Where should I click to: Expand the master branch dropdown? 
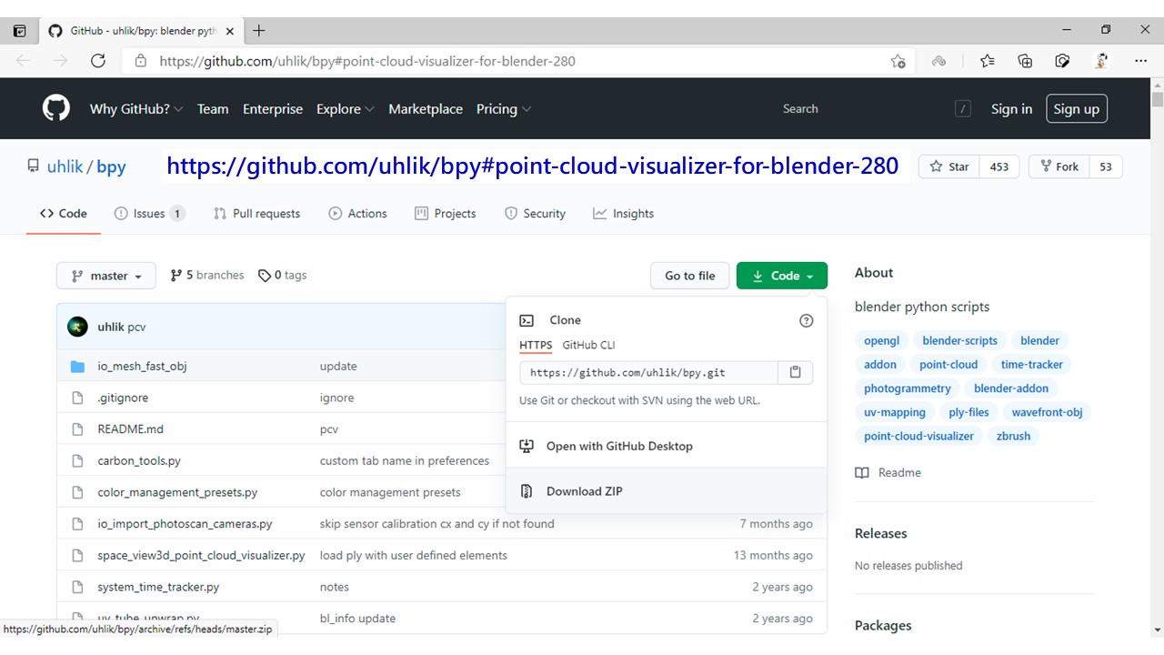tap(106, 276)
